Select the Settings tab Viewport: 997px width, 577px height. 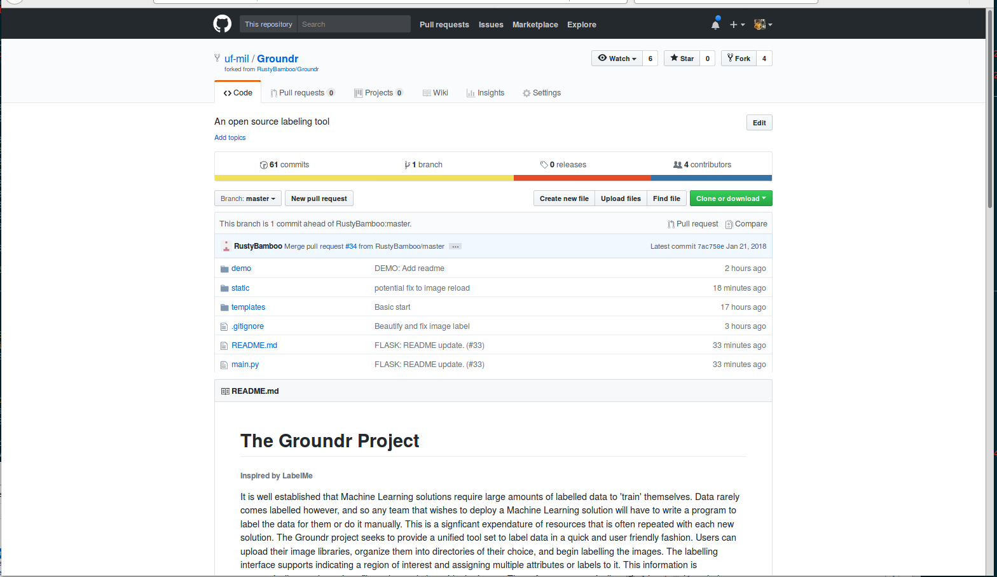click(542, 93)
